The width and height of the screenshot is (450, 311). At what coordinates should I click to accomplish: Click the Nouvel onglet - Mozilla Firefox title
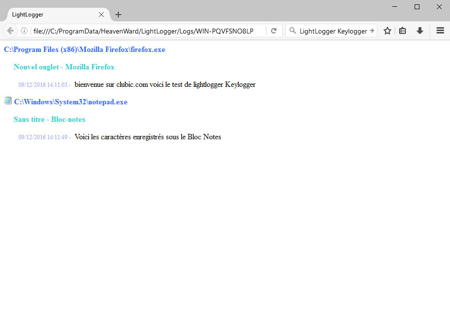click(x=64, y=67)
